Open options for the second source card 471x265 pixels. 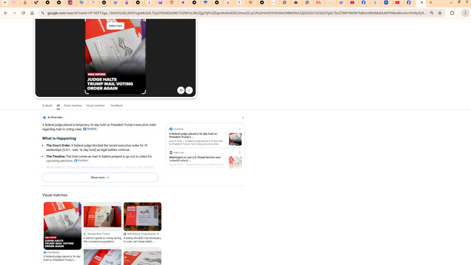click(x=240, y=152)
